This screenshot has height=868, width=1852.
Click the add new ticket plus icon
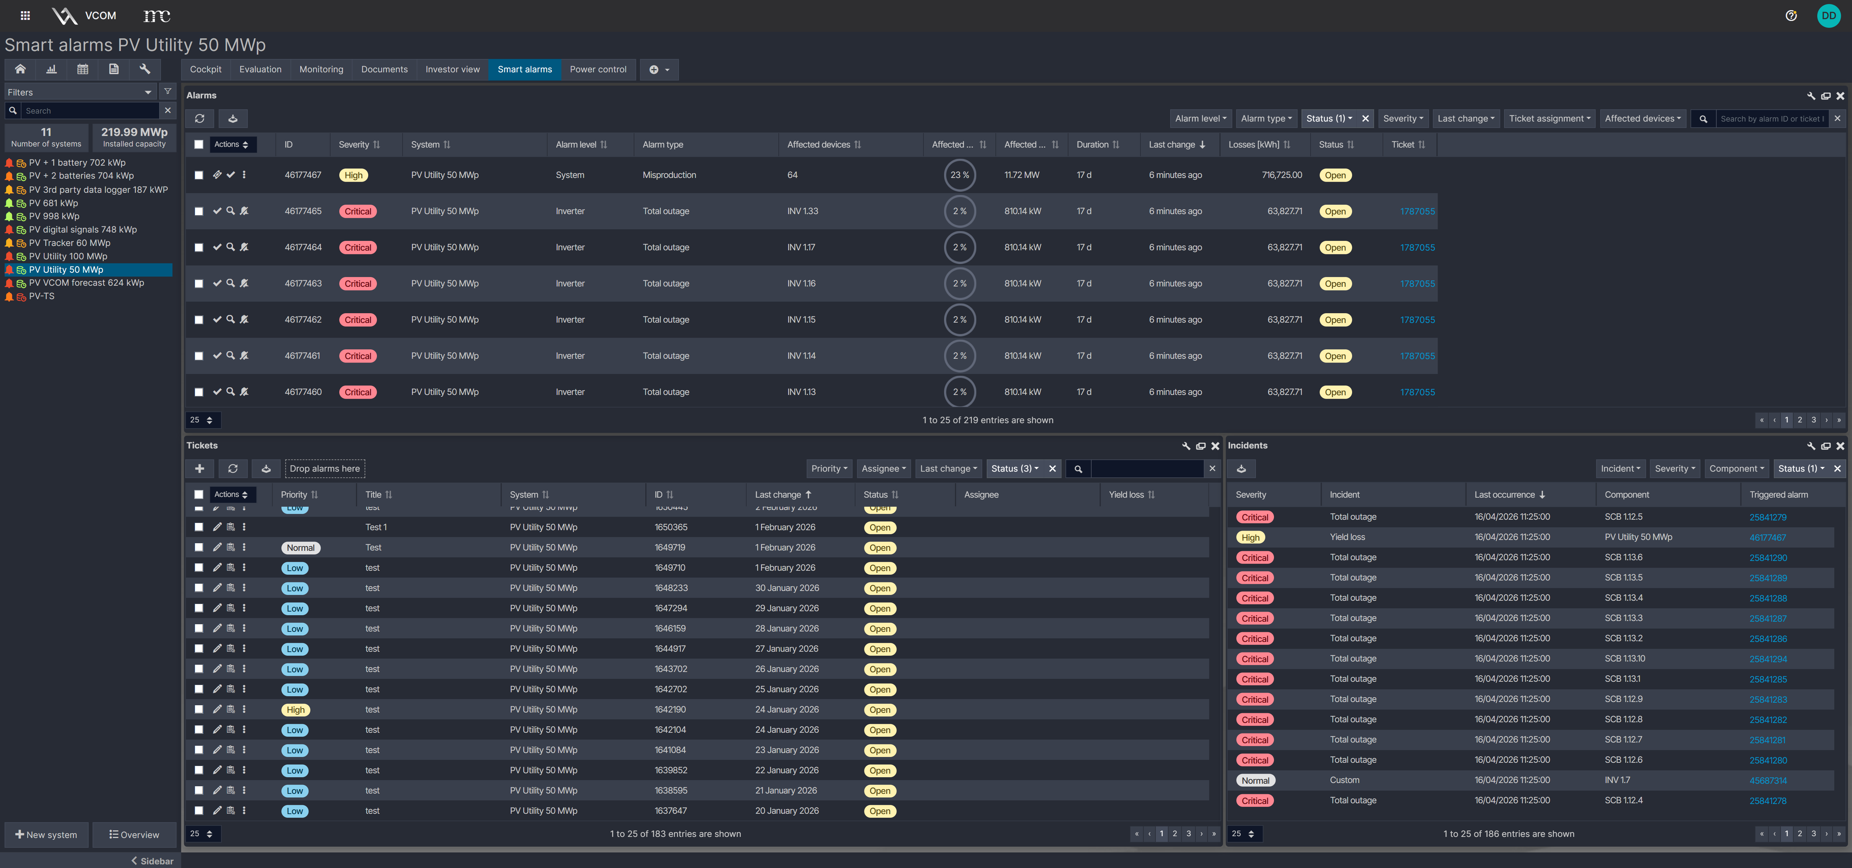click(x=200, y=468)
